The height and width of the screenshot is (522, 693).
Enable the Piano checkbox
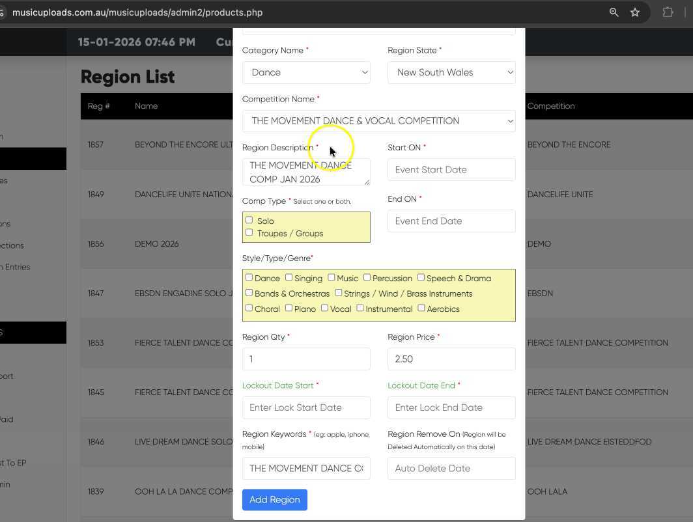289,308
